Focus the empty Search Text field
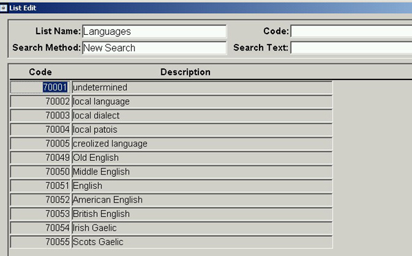This screenshot has width=412, height=256. coord(352,48)
